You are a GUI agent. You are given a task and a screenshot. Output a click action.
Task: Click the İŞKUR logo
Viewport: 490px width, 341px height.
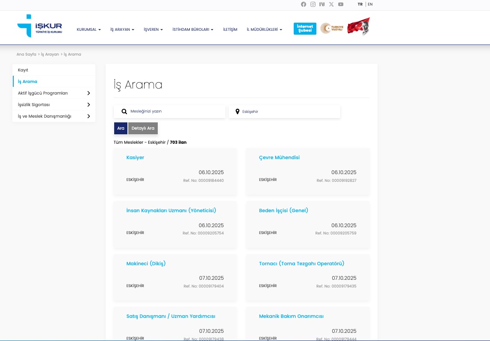(40, 27)
